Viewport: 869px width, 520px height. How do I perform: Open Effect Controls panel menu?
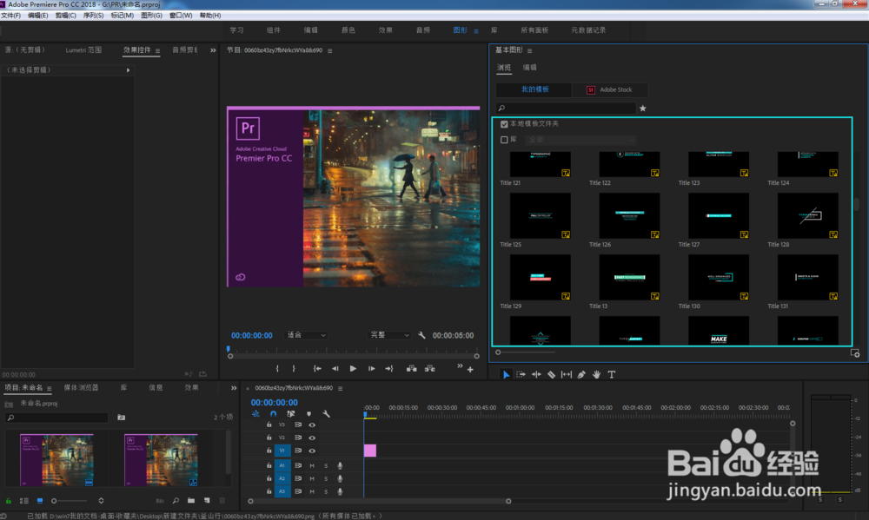pos(158,50)
